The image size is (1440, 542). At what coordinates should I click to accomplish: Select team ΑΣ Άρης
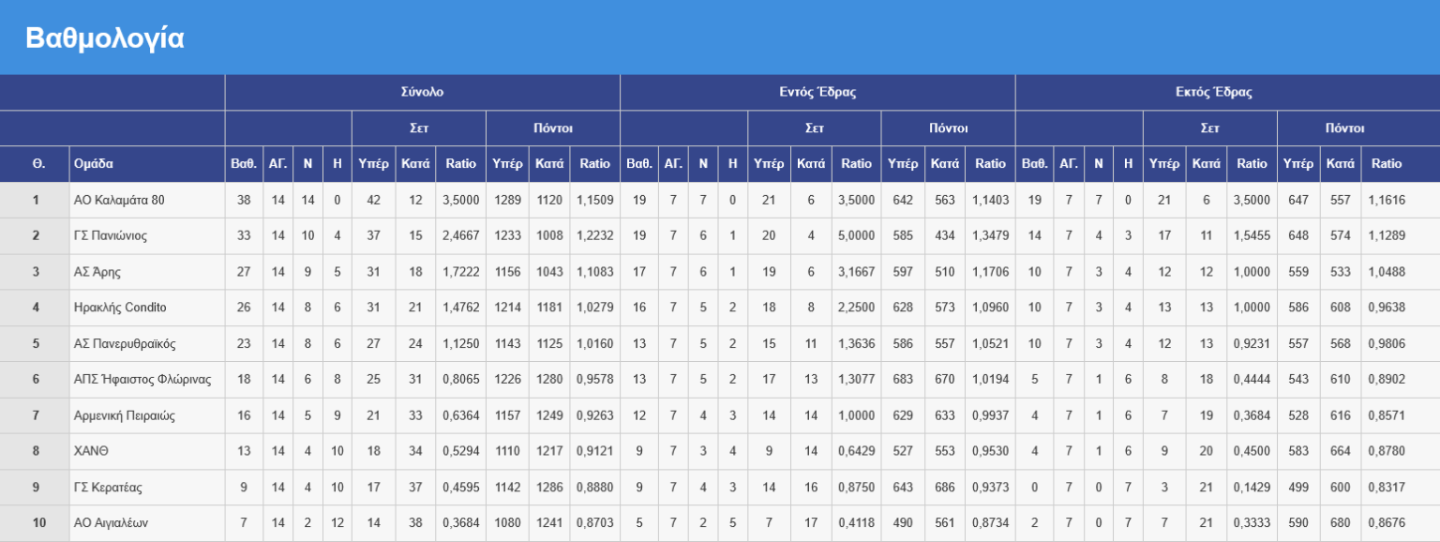pos(97,272)
